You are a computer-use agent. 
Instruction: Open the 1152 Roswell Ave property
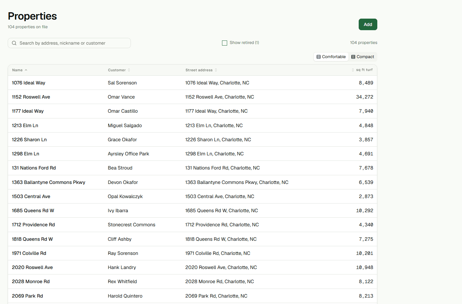[193, 97]
